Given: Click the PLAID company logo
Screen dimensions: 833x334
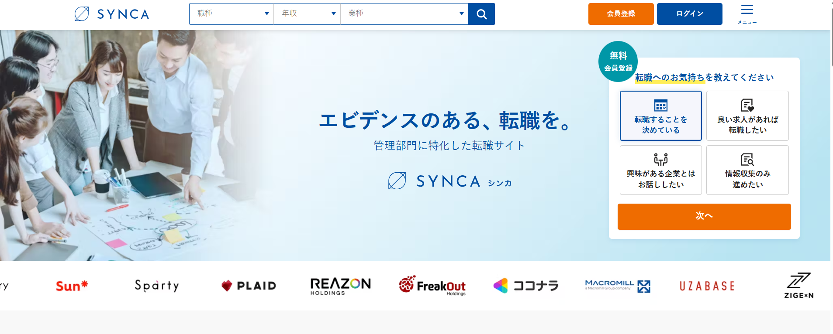Looking at the screenshot, I should pos(249,286).
